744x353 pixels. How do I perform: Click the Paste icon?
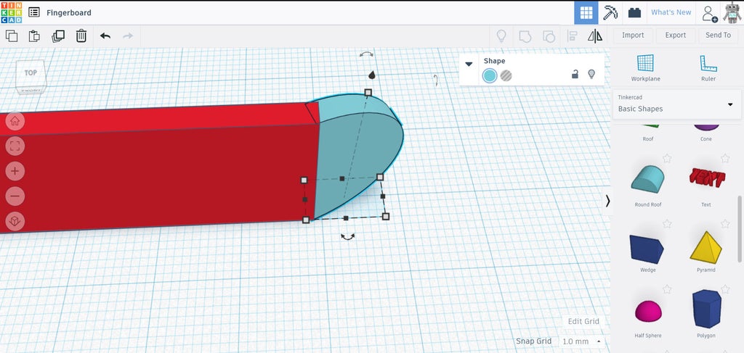pos(34,36)
